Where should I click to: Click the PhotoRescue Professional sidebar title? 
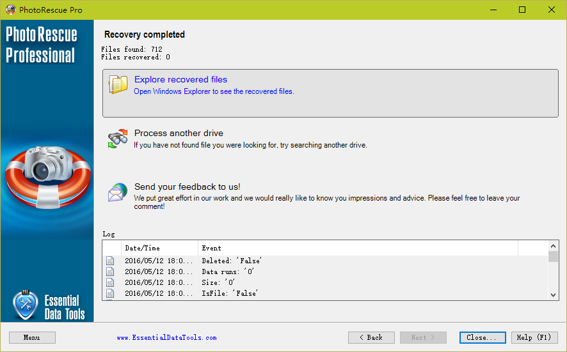pyautogui.click(x=41, y=45)
